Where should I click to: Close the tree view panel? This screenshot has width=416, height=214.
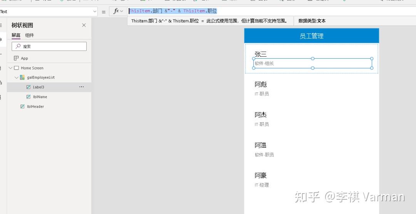84,25
